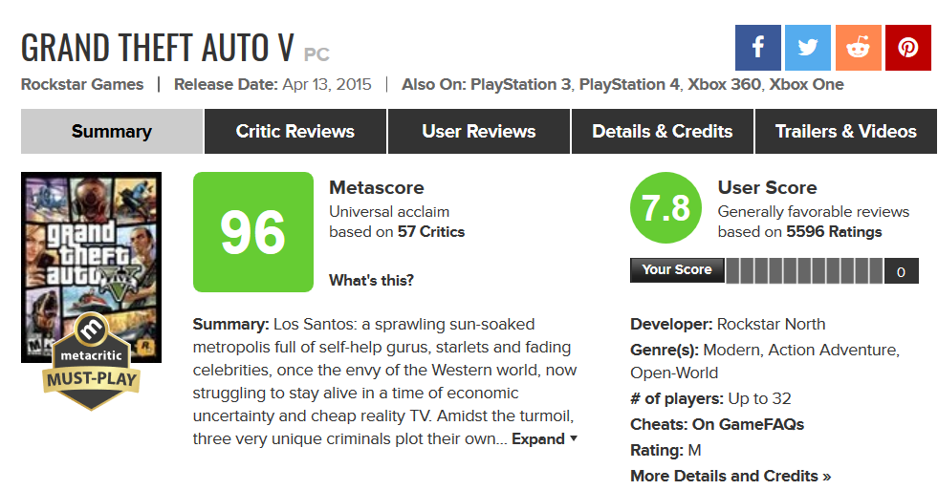938x490 pixels.
Task: Share page via Facebook icon
Action: pos(757,48)
